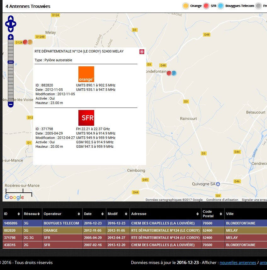Click the 'Cemboing' town label on map
The width and height of the screenshot is (267, 270).
[136, 170]
